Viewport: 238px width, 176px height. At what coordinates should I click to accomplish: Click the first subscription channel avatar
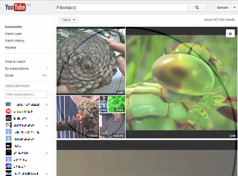click(9, 104)
